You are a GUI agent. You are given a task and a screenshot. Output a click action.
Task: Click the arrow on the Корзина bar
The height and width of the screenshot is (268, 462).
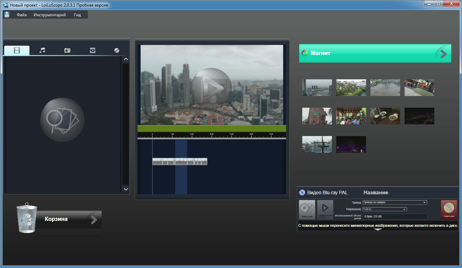[x=94, y=220]
